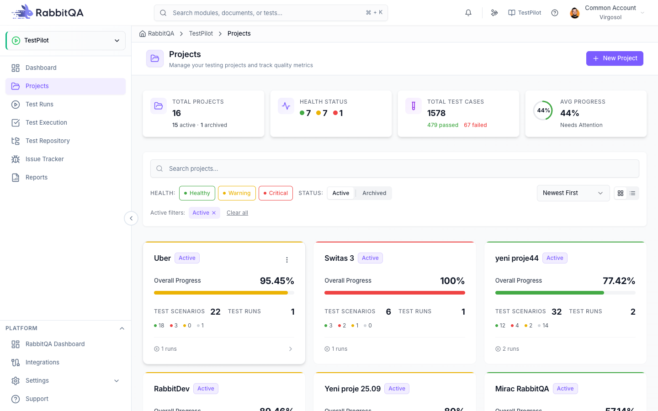Collapse the sidebar with arrow button
This screenshot has height=411, width=658.
tap(131, 218)
